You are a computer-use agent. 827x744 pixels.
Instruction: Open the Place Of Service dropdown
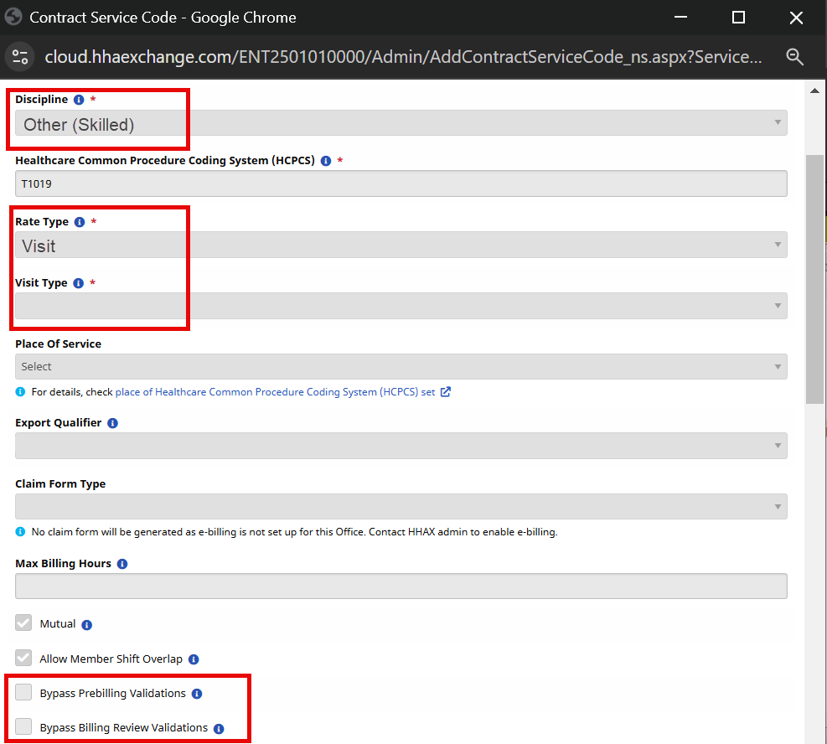click(401, 367)
